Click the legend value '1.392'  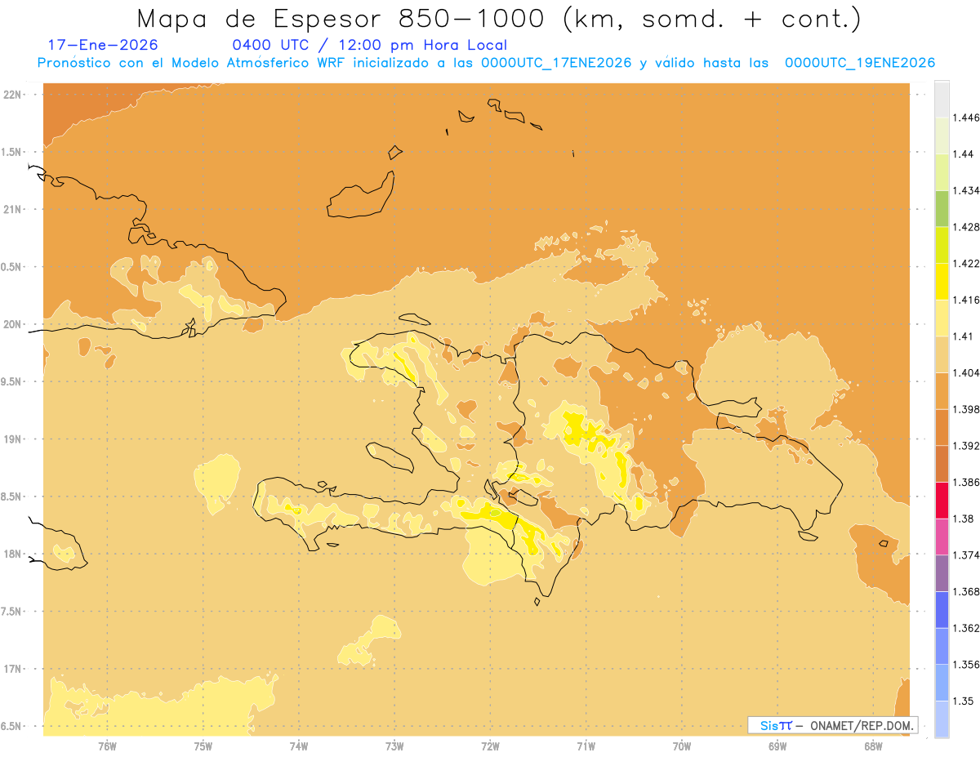tap(966, 446)
